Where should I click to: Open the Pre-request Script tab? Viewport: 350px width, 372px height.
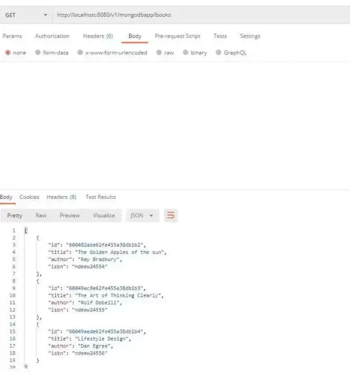[x=178, y=36]
